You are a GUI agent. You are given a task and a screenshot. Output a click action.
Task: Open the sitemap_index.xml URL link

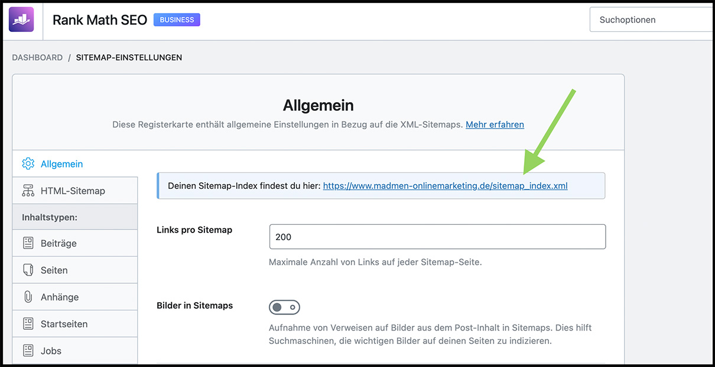click(445, 186)
